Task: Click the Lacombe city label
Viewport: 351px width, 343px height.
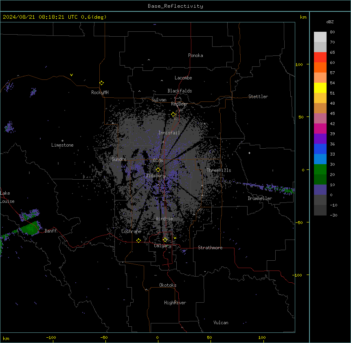Action: point(183,78)
